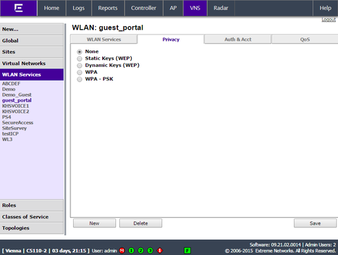The width and height of the screenshot is (338, 255).
Task: Choose the WPA - PSK radio option
Action: click(79, 79)
